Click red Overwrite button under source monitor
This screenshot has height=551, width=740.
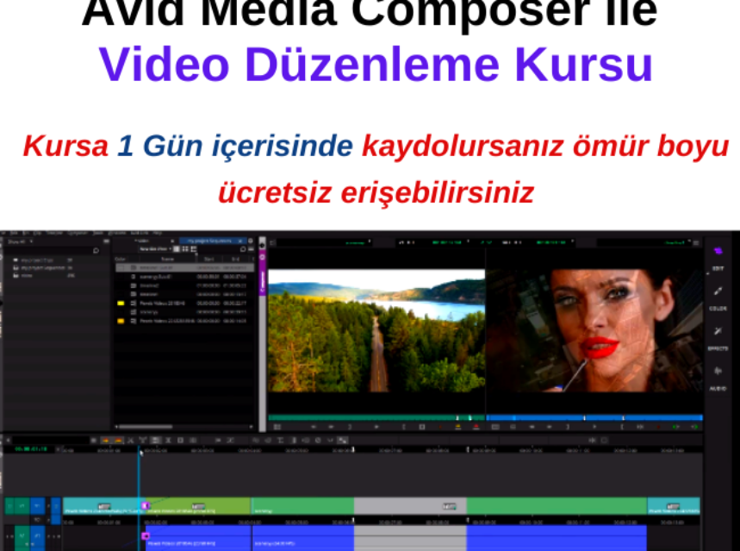coord(476,427)
